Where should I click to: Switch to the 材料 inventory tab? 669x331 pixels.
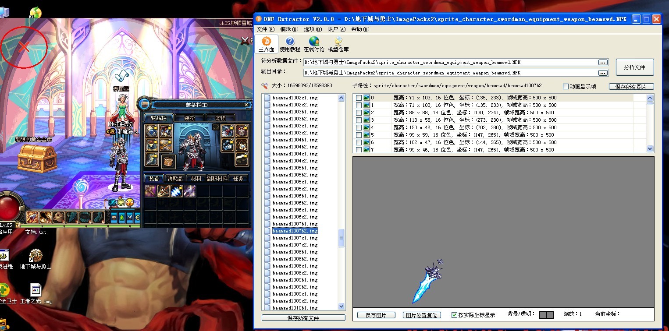pyautogui.click(x=196, y=179)
